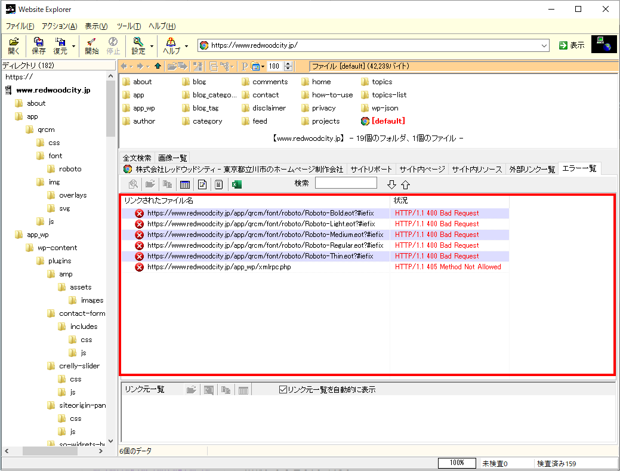Open the 表示(V) menu
The width and height of the screenshot is (620, 471).
click(x=96, y=26)
